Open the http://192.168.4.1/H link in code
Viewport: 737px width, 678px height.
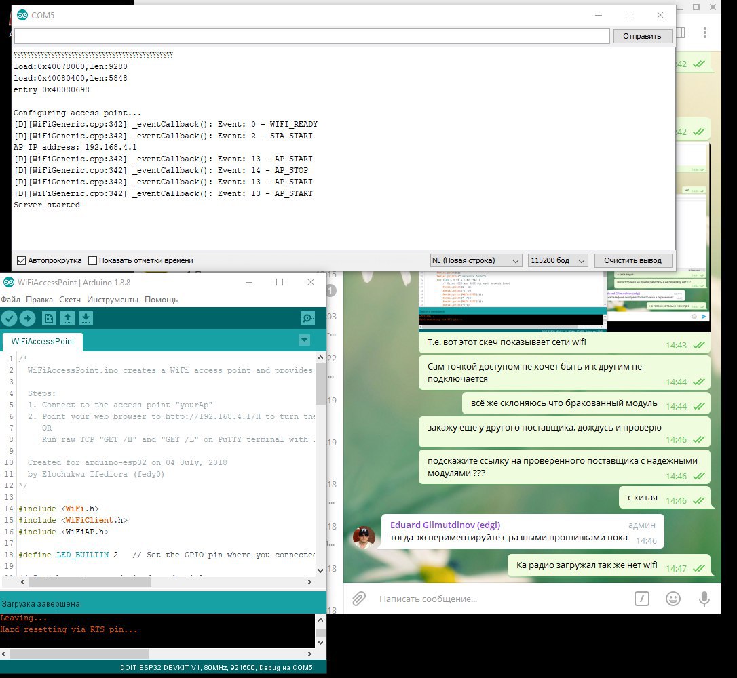click(x=213, y=416)
